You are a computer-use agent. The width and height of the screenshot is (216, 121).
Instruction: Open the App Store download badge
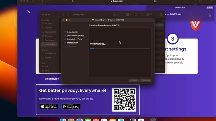49,106
